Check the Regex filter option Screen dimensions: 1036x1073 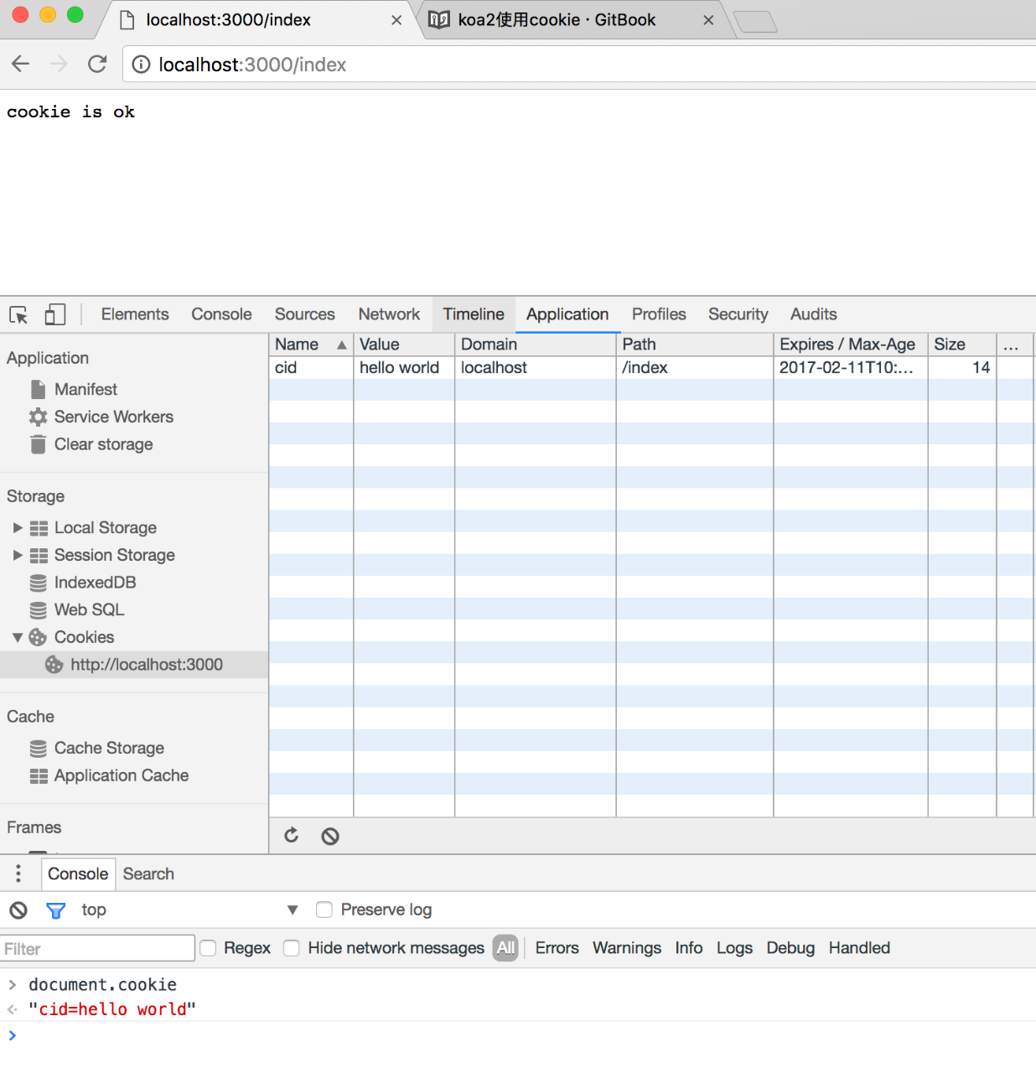[209, 948]
